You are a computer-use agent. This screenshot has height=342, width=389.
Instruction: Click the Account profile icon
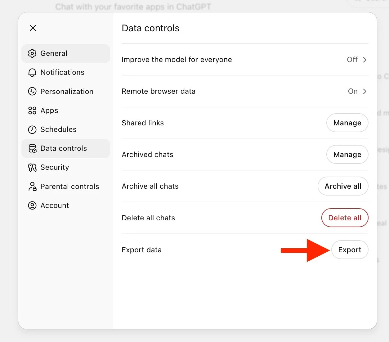point(32,205)
